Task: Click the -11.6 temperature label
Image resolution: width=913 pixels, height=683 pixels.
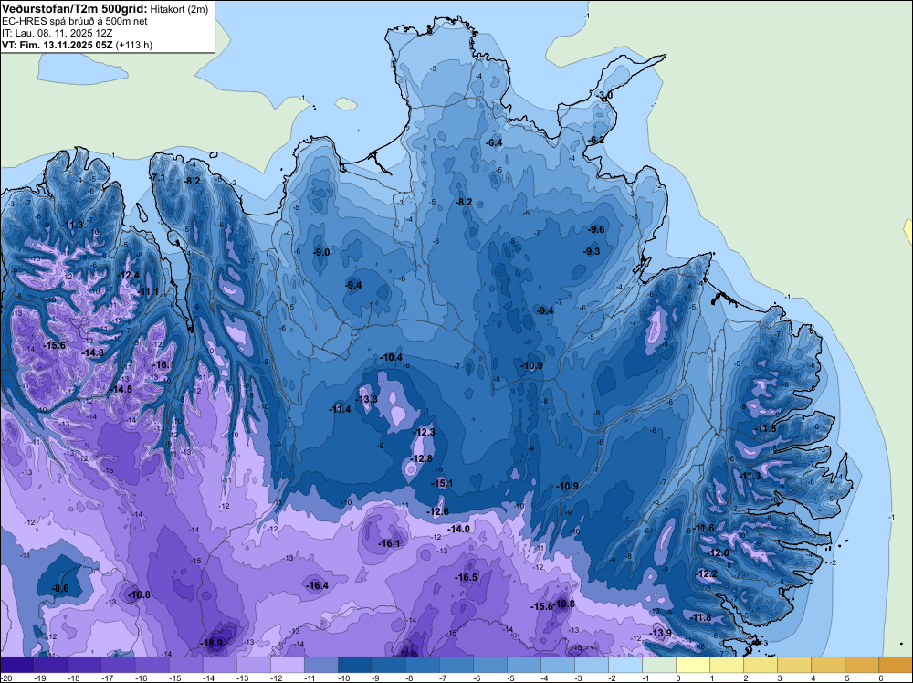Action: (x=704, y=528)
